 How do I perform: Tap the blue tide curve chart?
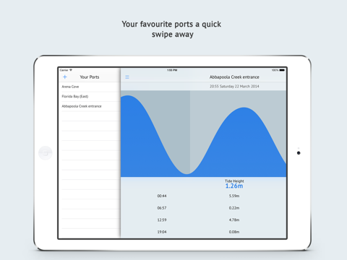203,134
